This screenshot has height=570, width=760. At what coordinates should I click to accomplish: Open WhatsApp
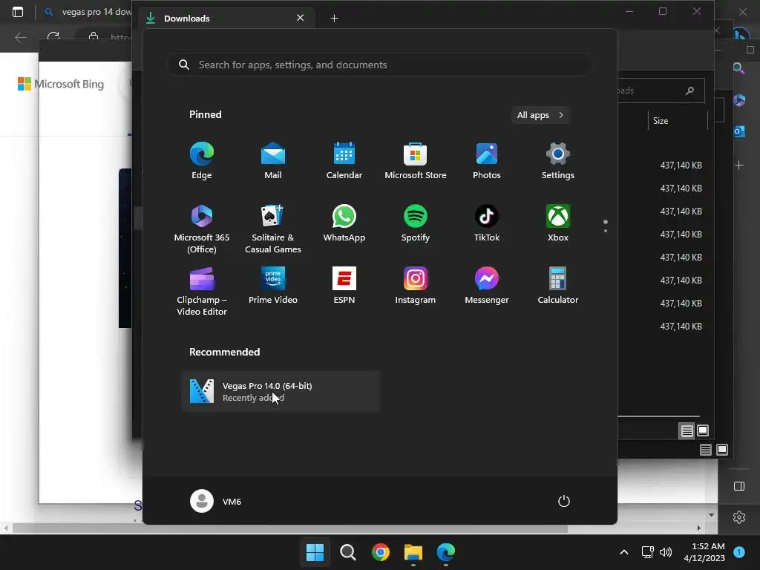click(x=344, y=223)
